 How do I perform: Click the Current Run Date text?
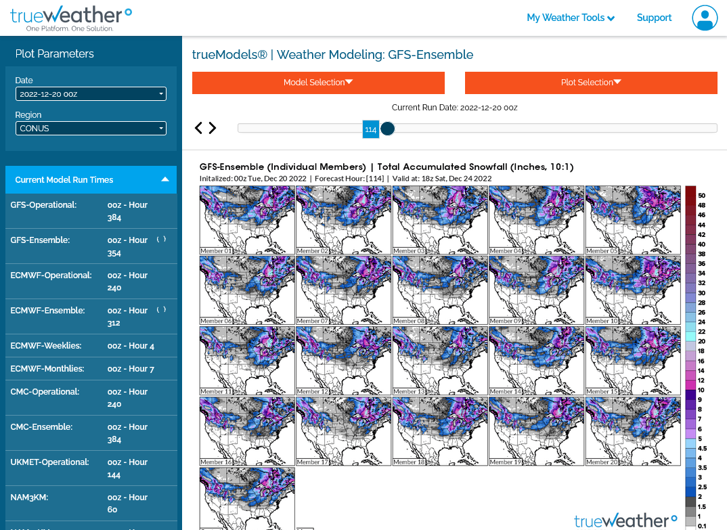pos(454,108)
